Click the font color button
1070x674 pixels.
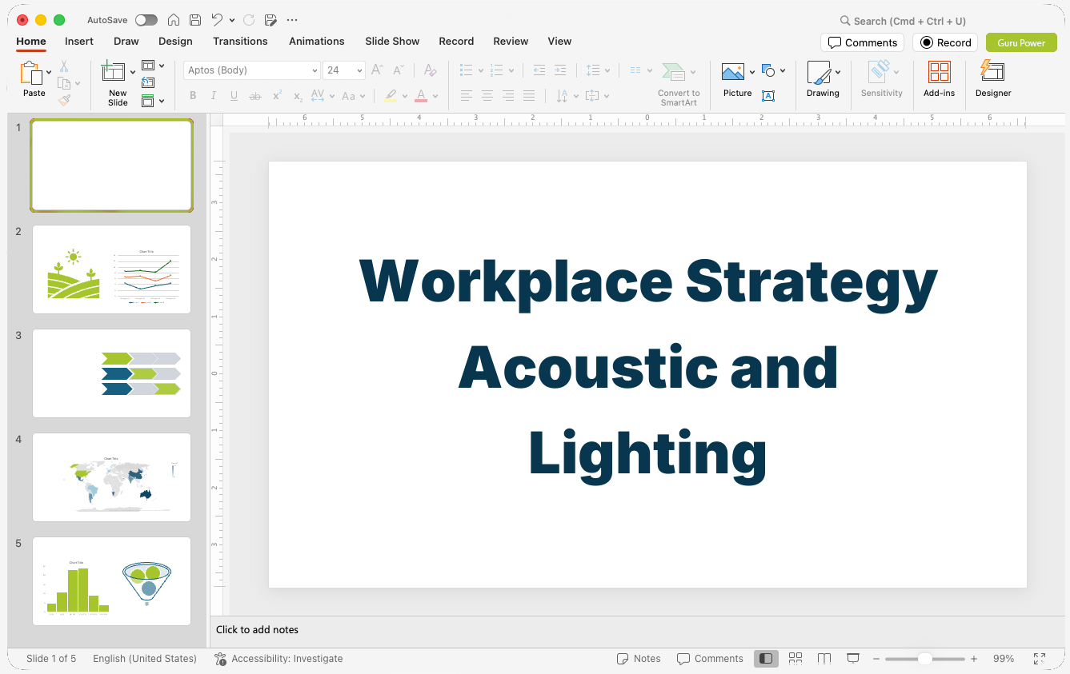pos(421,96)
